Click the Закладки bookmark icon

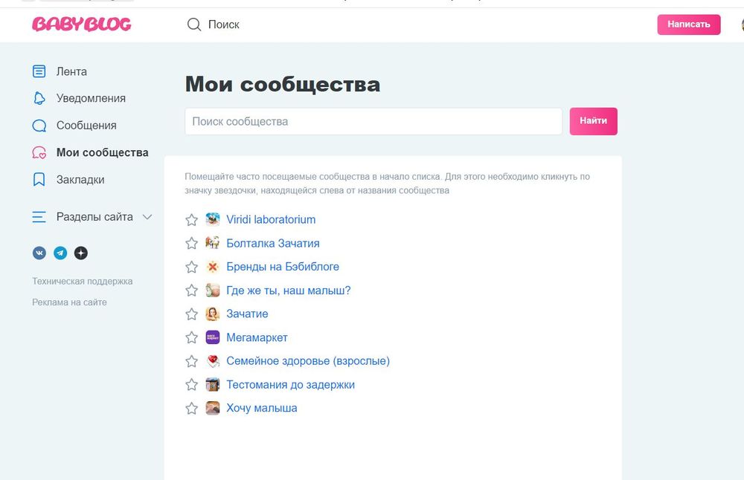(39, 179)
